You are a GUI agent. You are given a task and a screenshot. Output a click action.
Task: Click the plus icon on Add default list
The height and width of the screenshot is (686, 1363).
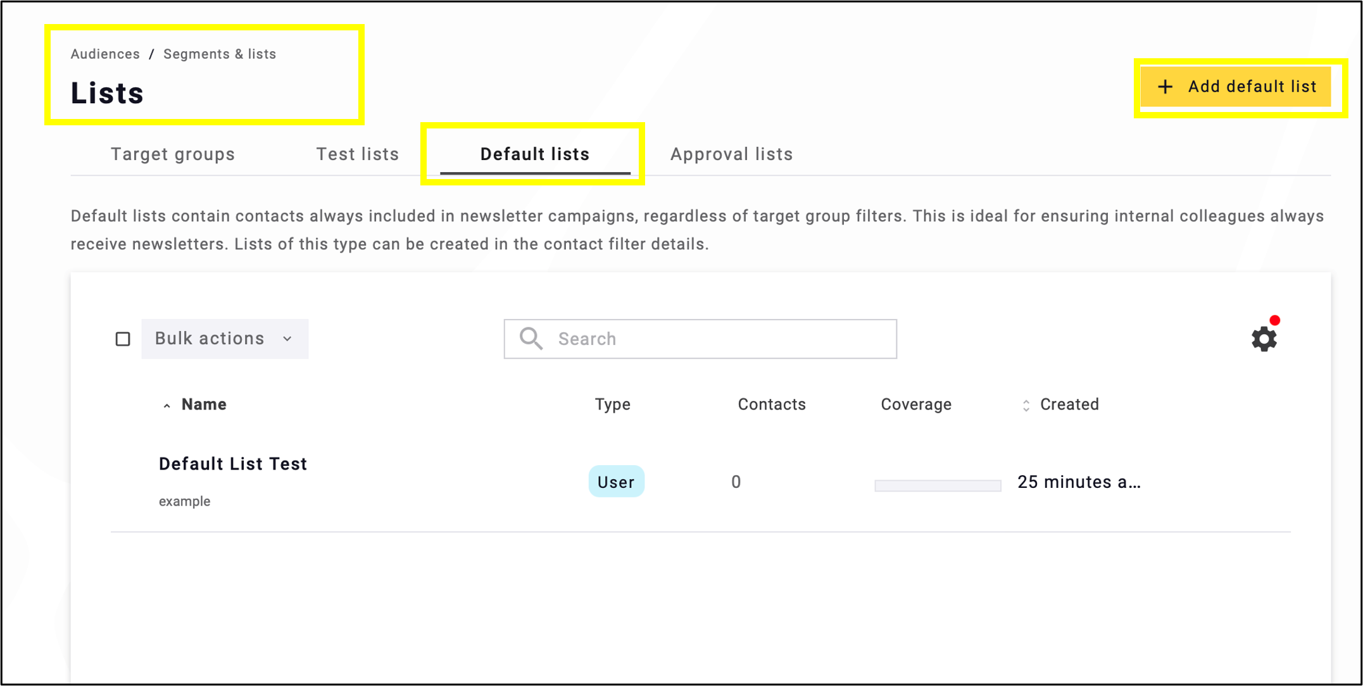point(1165,87)
